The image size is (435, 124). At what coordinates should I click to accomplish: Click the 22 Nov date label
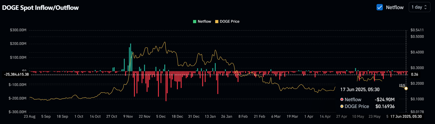pos(144,116)
